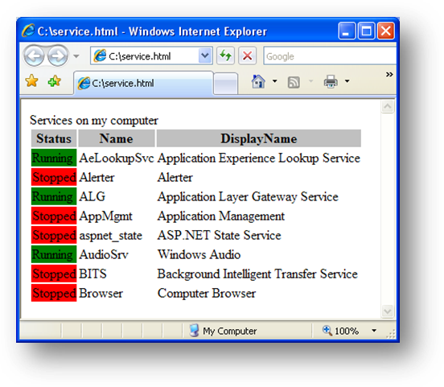Screen dimensions: 444x387
Task: Click the Forward navigation arrow button
Action: coord(57,56)
